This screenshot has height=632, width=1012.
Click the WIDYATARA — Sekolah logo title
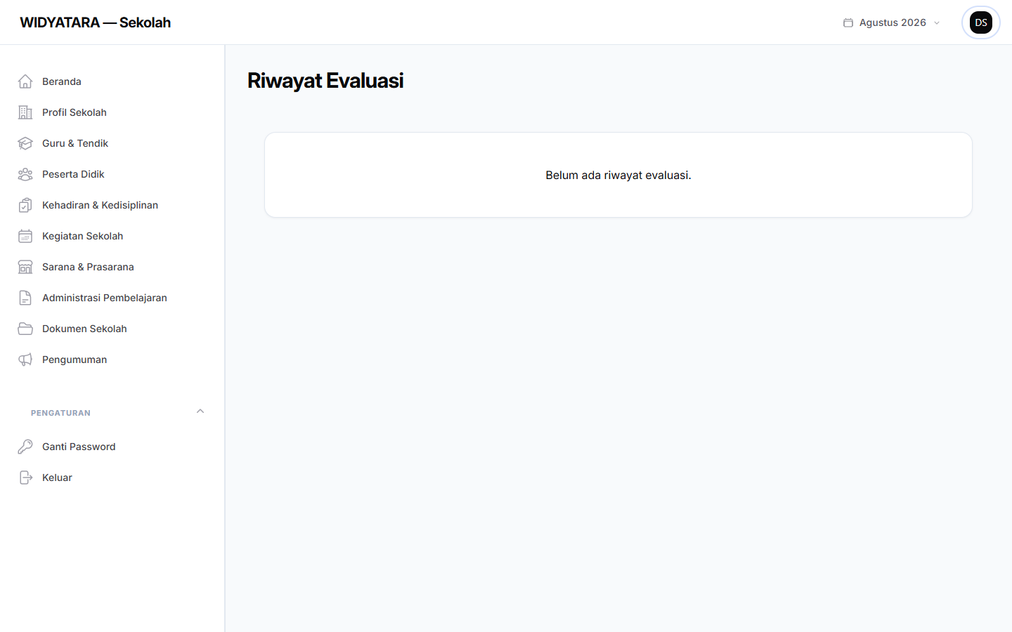pyautogui.click(x=96, y=22)
